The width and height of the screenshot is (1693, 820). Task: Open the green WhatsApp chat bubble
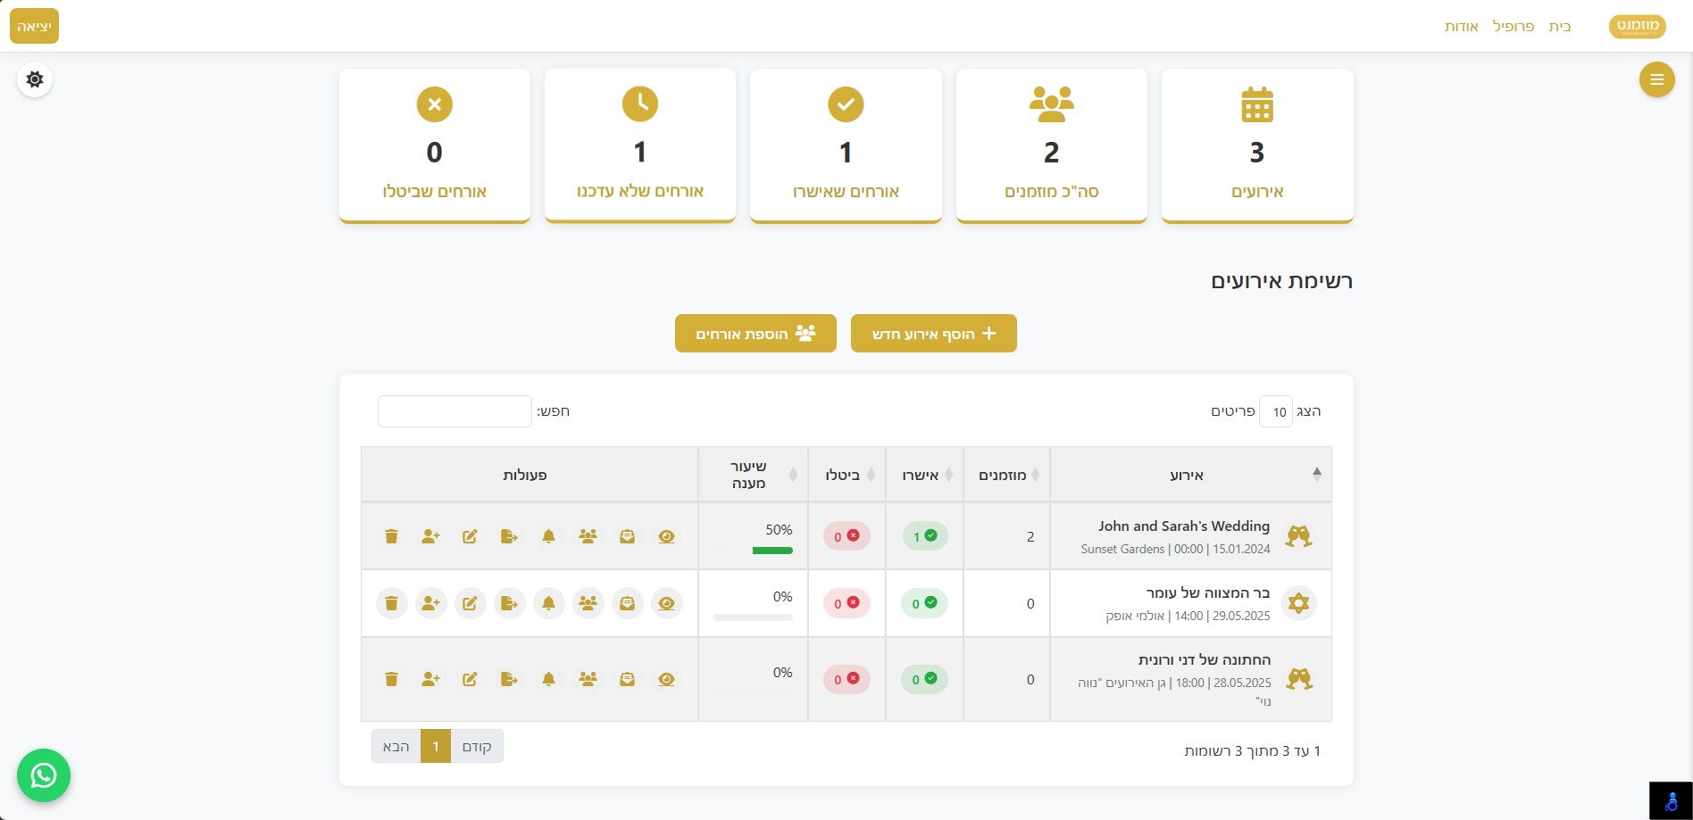(x=44, y=775)
